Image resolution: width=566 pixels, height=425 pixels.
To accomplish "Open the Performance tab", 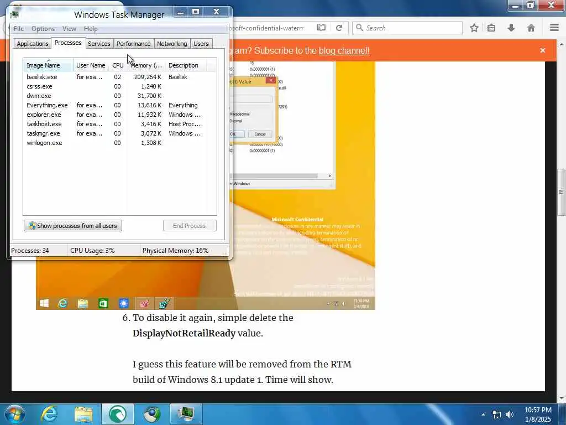I will (134, 44).
